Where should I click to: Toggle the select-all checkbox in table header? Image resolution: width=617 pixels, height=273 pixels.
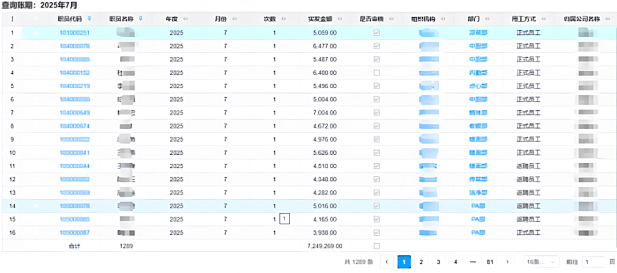coord(36,19)
